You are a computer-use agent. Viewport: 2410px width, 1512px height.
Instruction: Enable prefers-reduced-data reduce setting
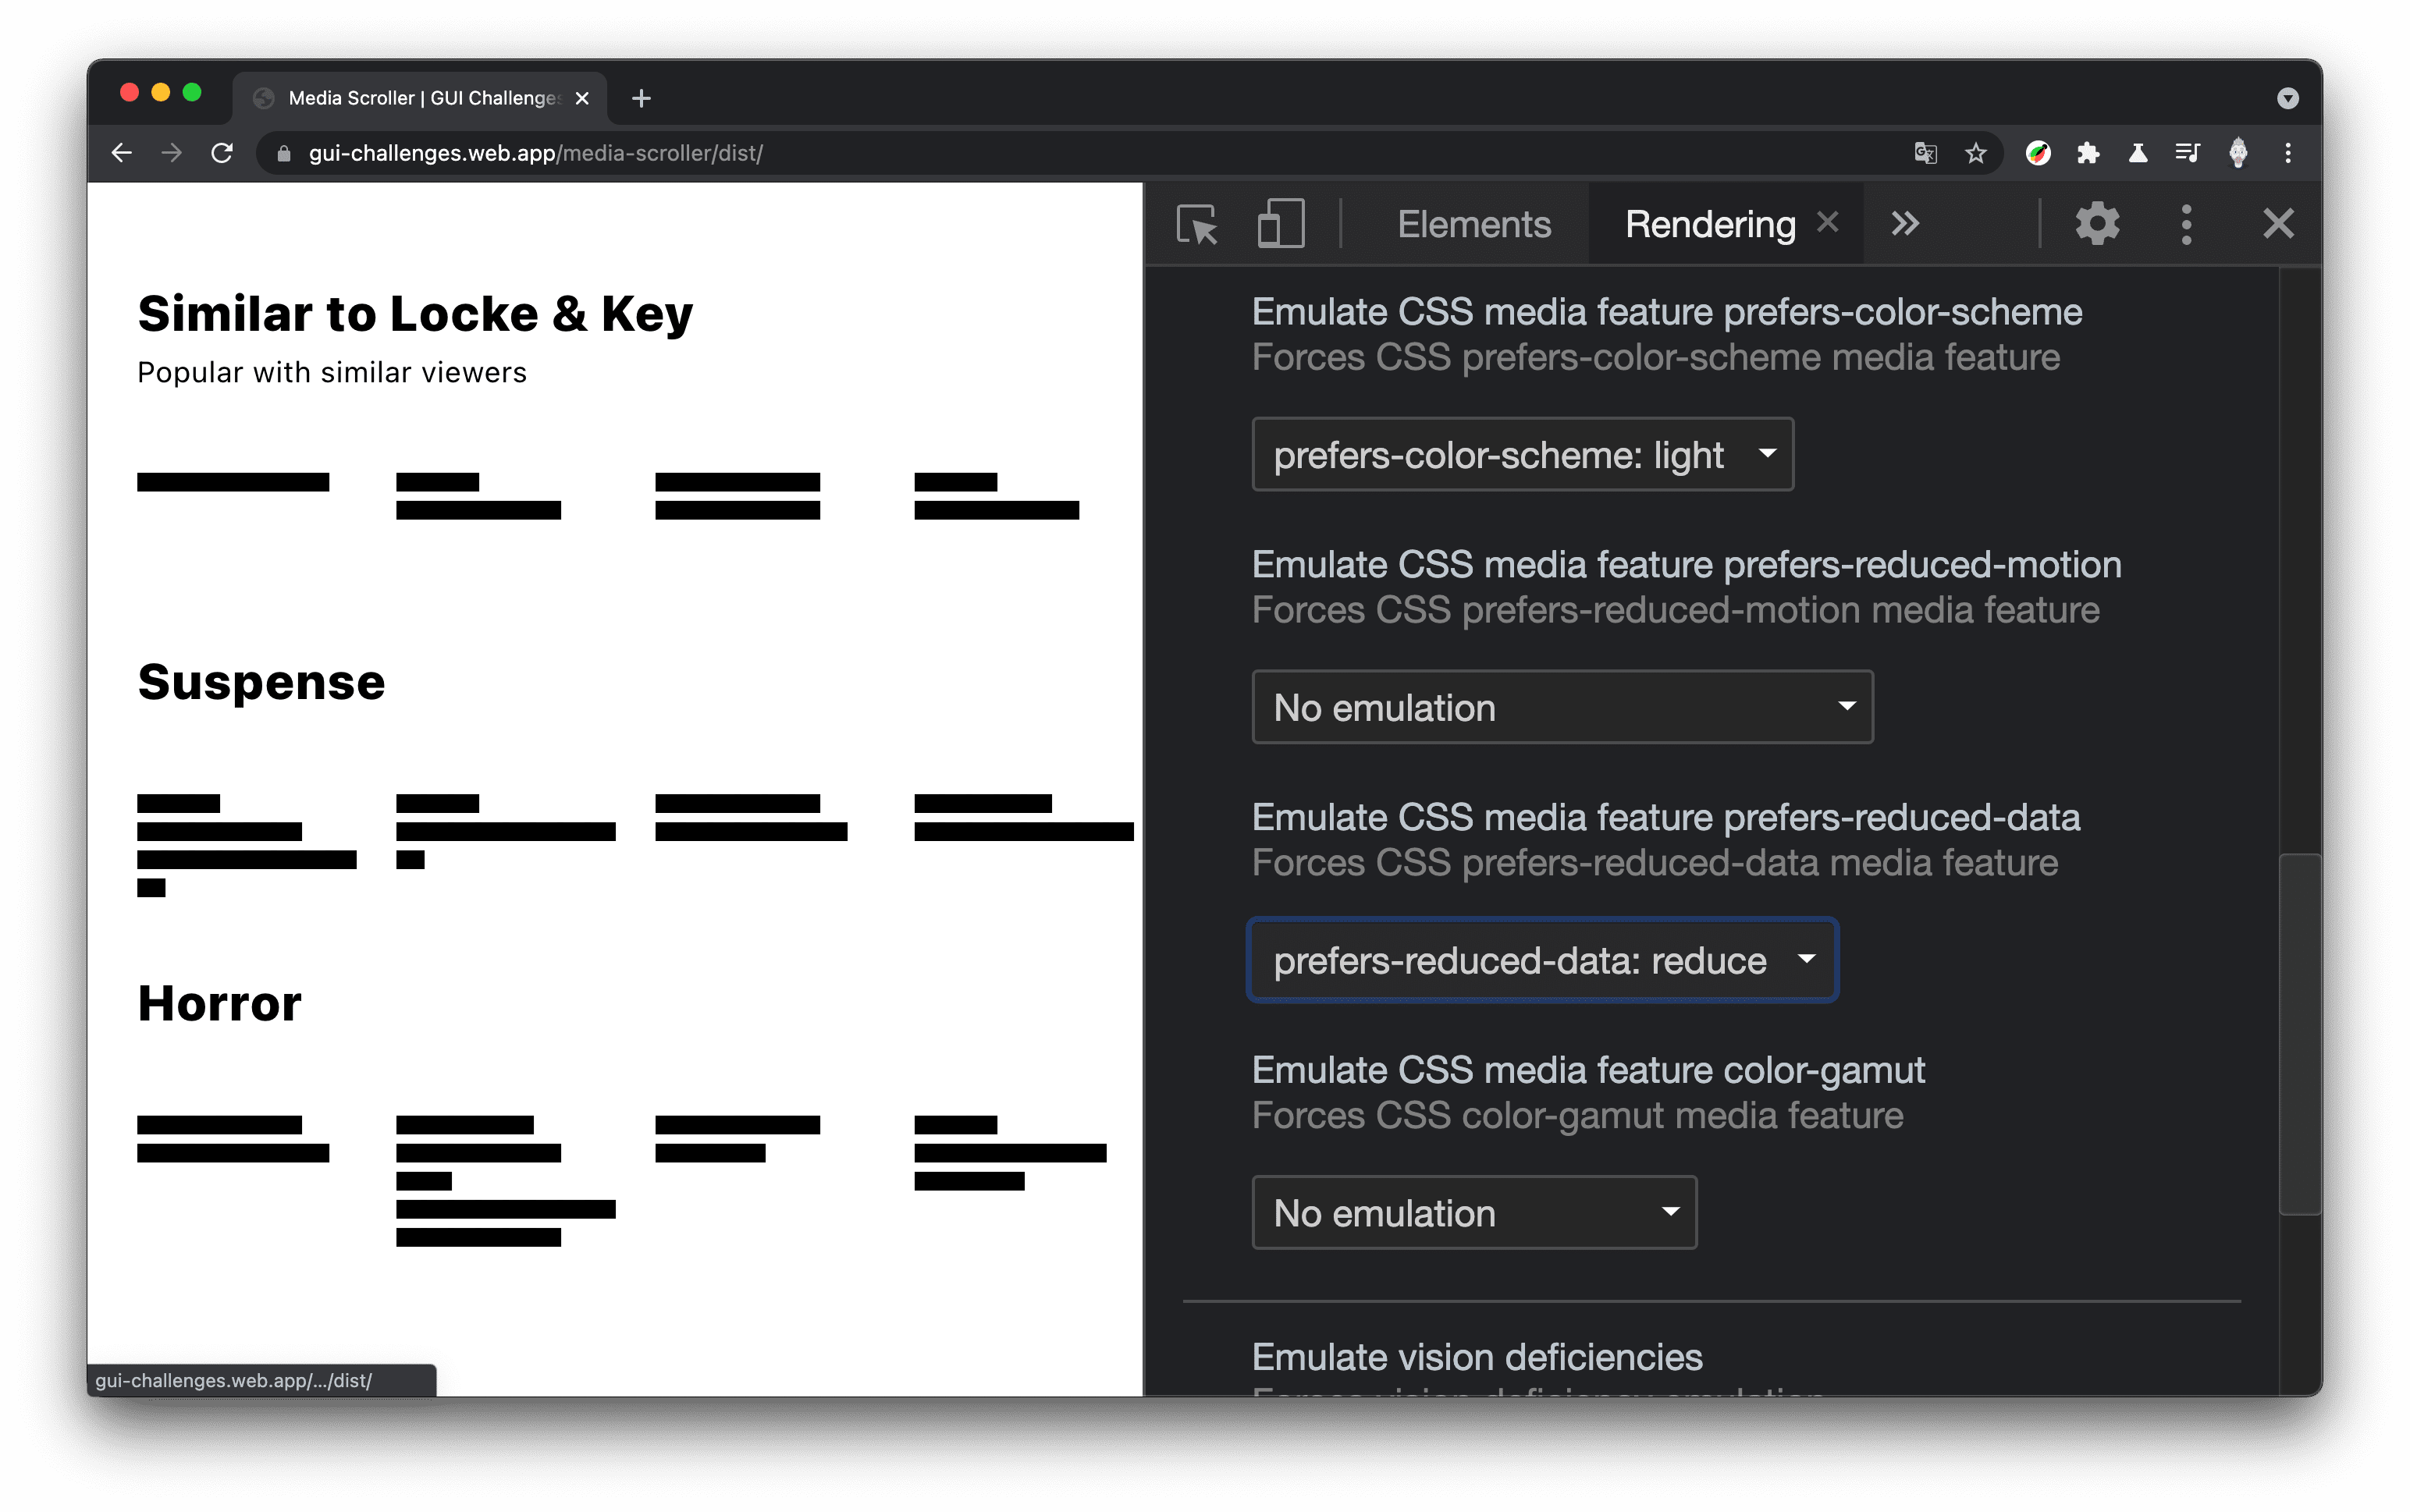[x=1542, y=958]
